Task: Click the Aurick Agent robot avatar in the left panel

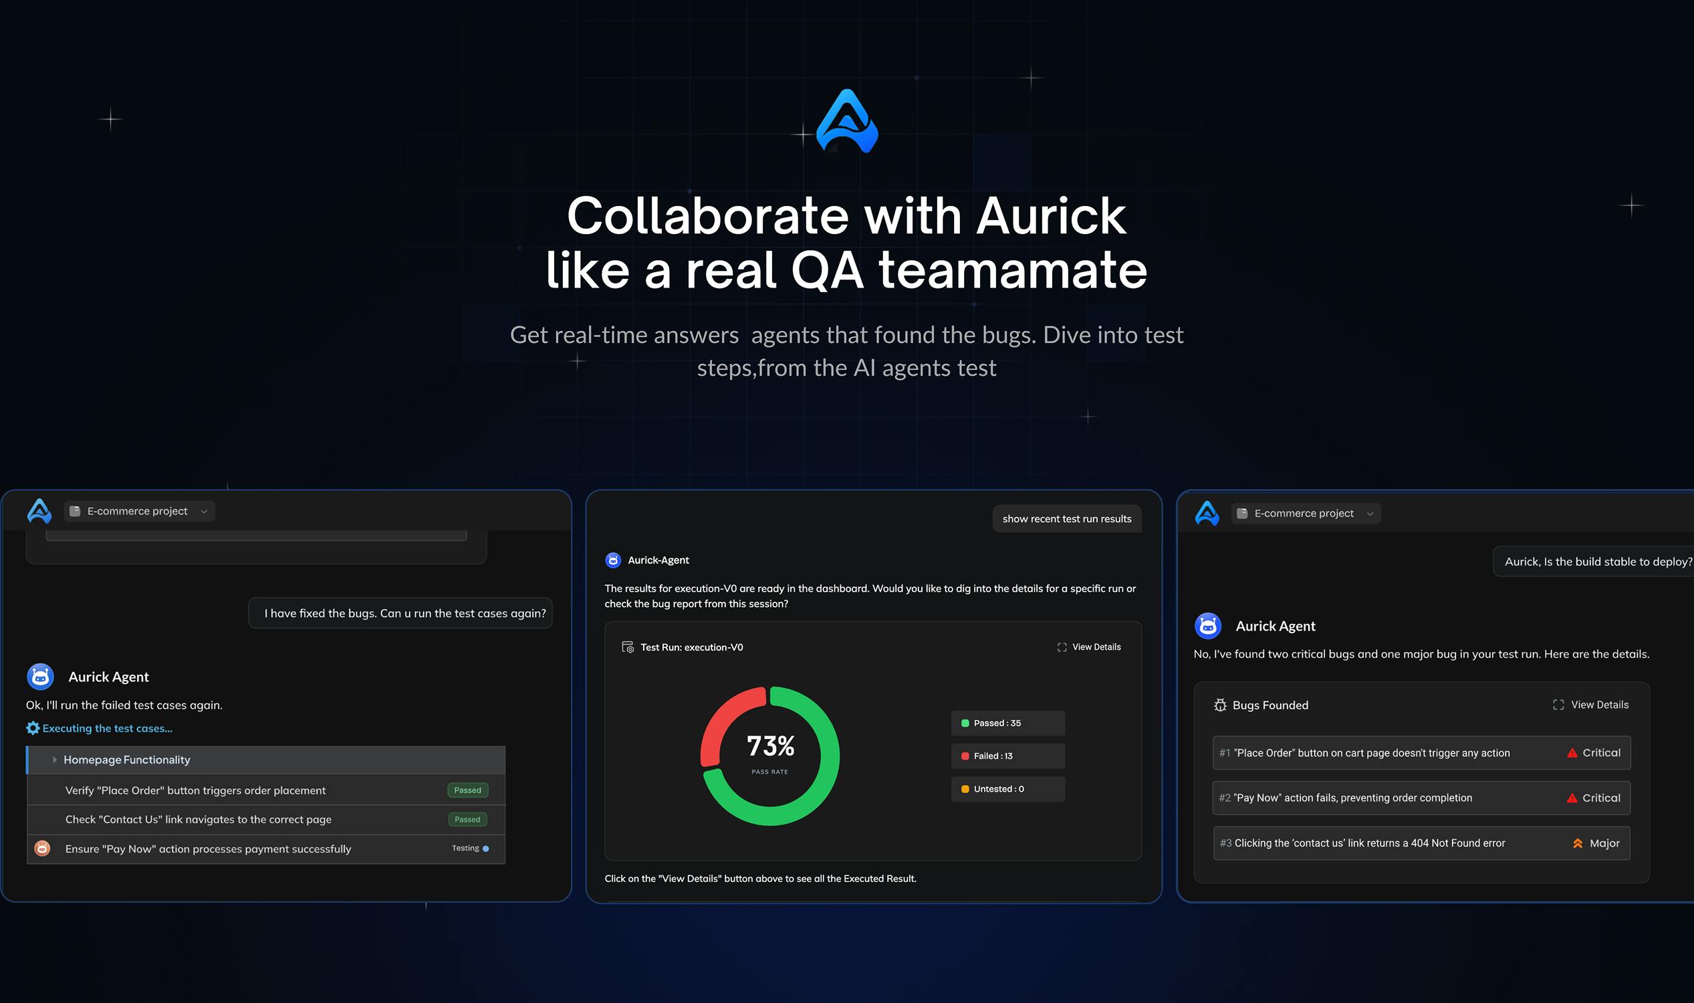Action: point(41,677)
